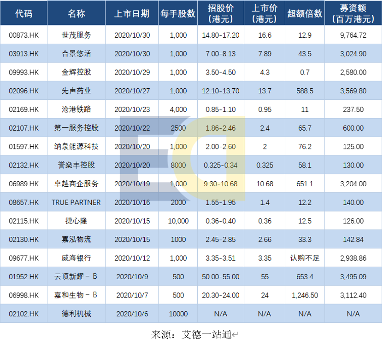Click the name 先声药业

[x=76, y=91]
